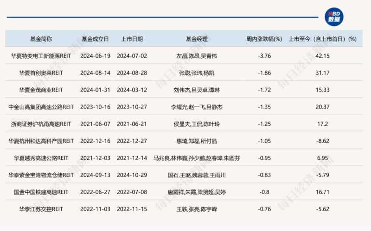
Task: Select weekly change value -1.25
Action: (x=264, y=124)
